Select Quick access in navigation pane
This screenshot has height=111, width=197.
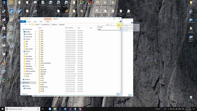tap(28, 29)
